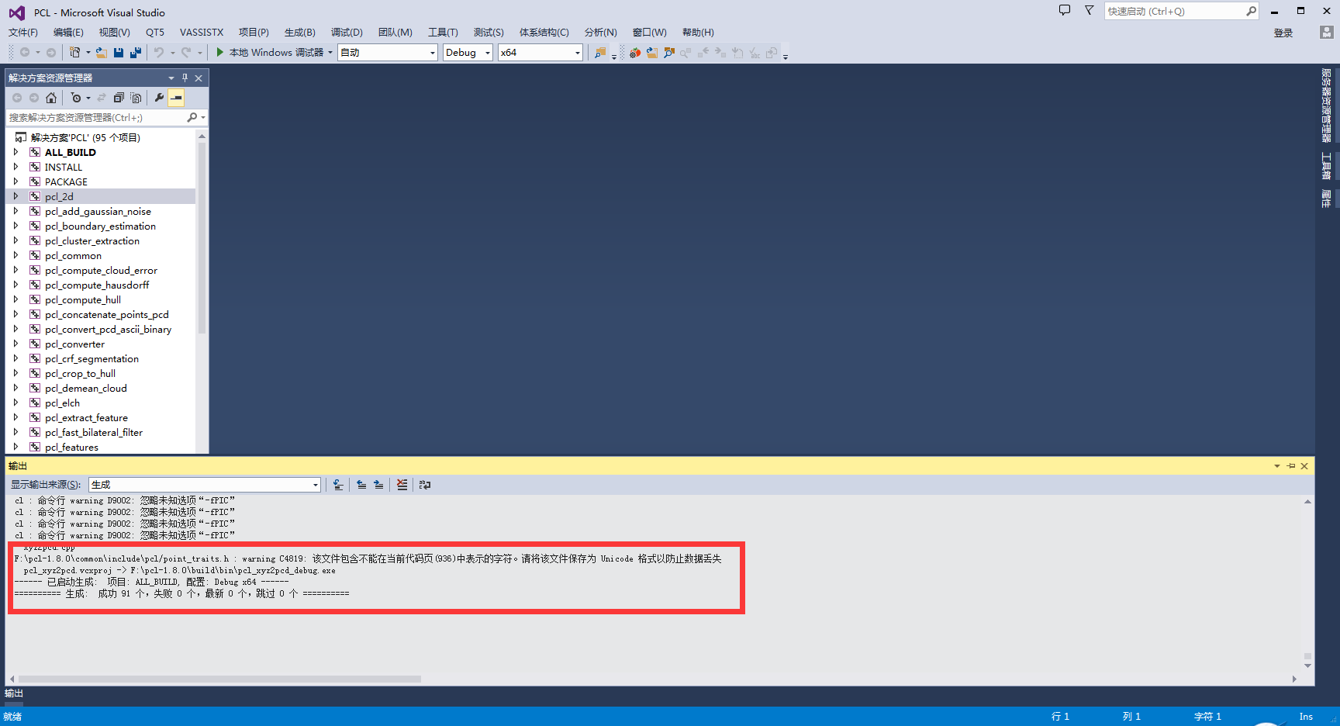Click the 登录 sign-in link
Image resolution: width=1340 pixels, height=726 pixels.
(1283, 33)
